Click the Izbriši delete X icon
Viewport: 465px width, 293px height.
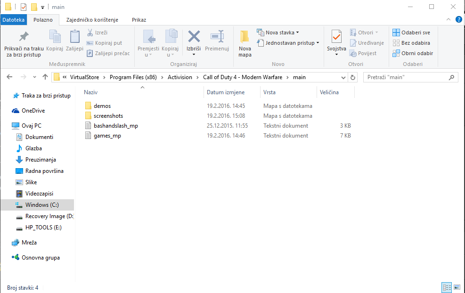[194, 37]
